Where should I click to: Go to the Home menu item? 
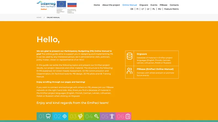(97, 5)
